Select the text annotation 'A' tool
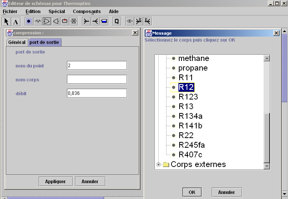The height and width of the screenshot is (199, 288). [16, 22]
